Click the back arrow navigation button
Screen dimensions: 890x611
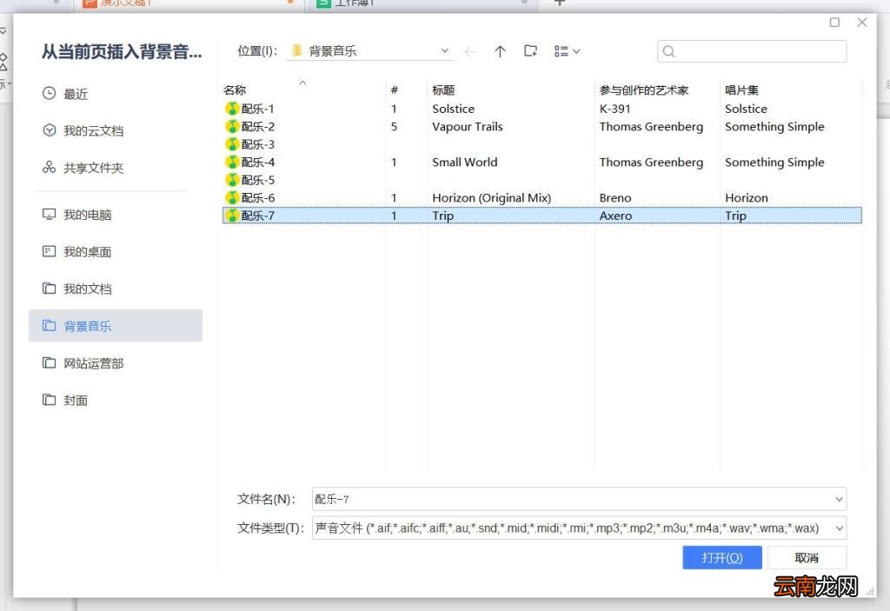coord(470,51)
